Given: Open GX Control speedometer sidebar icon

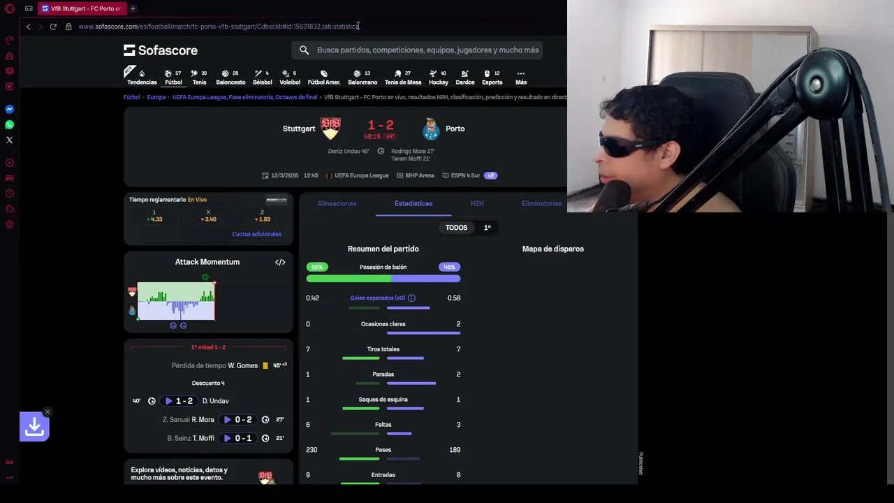Looking at the screenshot, I should pos(10,40).
